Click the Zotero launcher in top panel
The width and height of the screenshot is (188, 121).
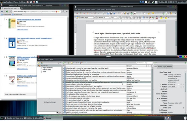(34, 2)
